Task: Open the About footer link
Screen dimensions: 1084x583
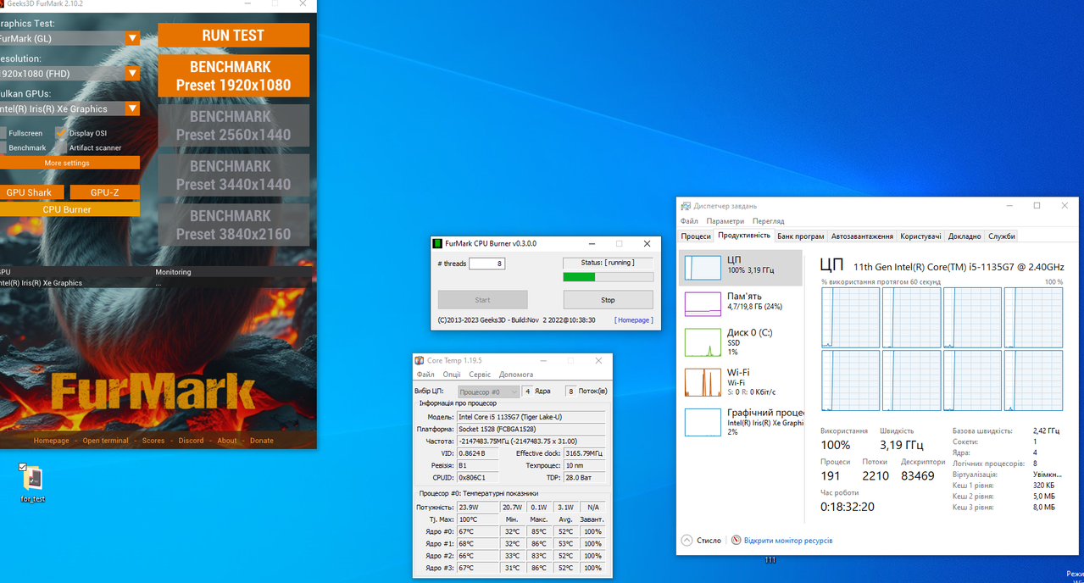Action: (x=227, y=441)
